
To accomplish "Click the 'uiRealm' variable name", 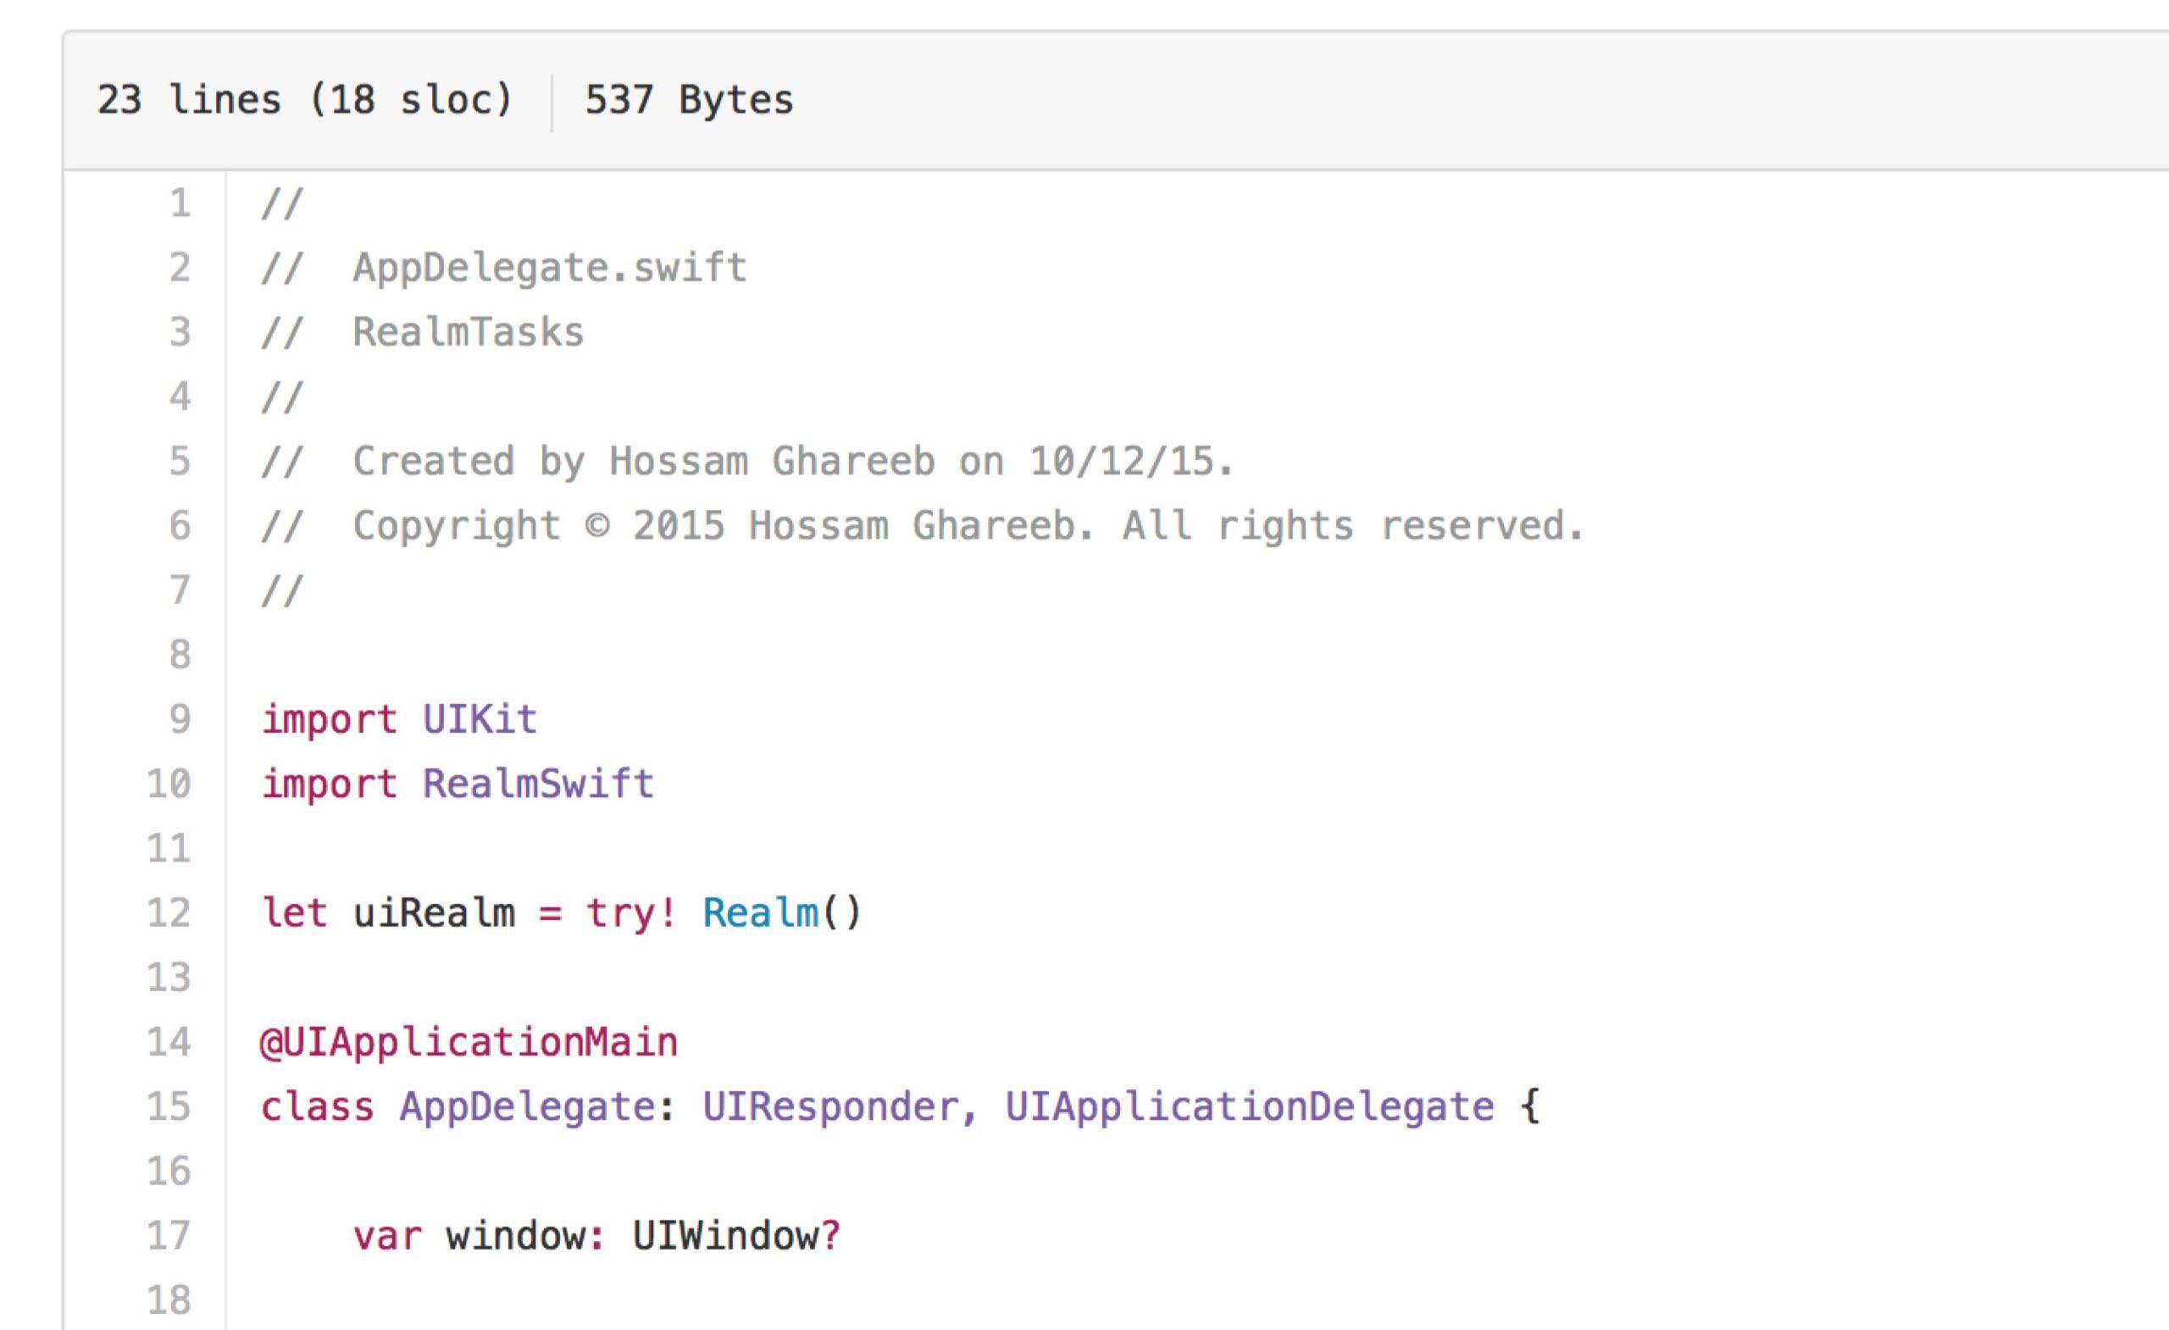I will click(434, 912).
